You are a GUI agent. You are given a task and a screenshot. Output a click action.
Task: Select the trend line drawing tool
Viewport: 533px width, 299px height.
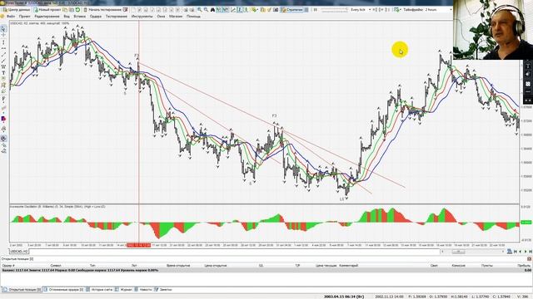[3, 54]
